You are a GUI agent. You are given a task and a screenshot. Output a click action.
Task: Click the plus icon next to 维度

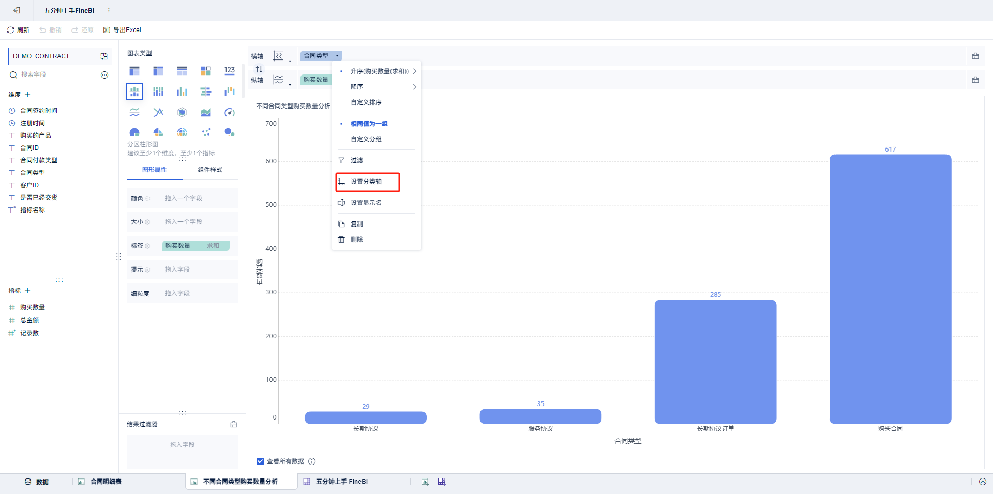click(x=27, y=94)
